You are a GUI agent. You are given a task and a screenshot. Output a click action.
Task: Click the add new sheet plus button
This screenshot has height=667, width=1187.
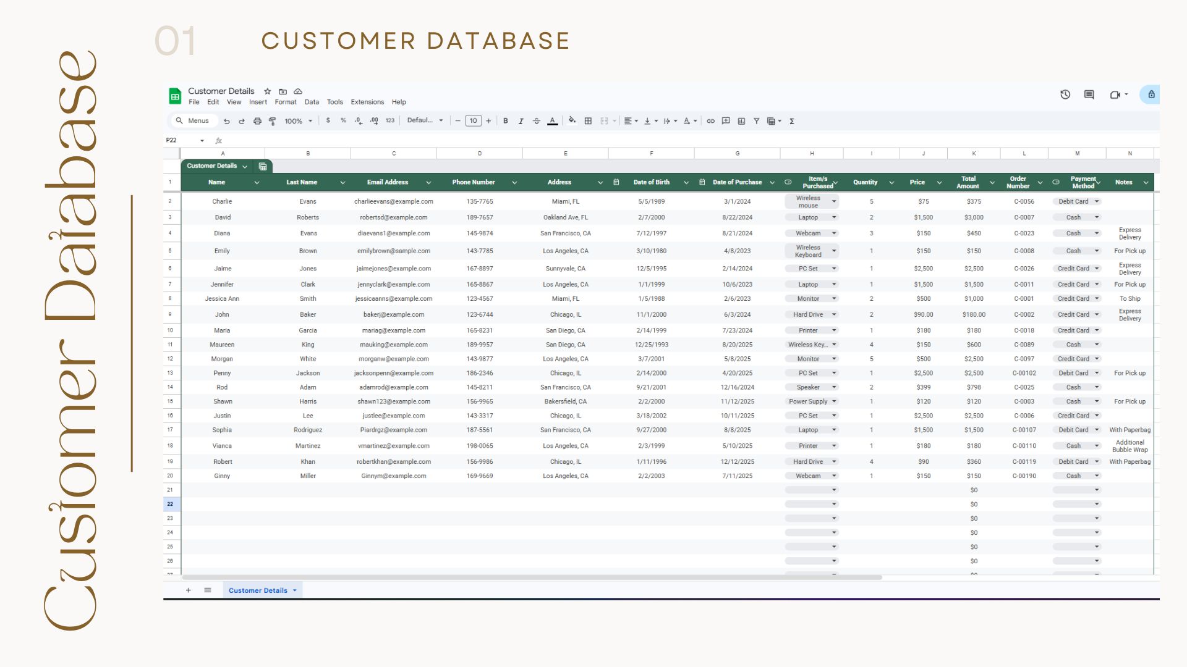click(x=188, y=590)
